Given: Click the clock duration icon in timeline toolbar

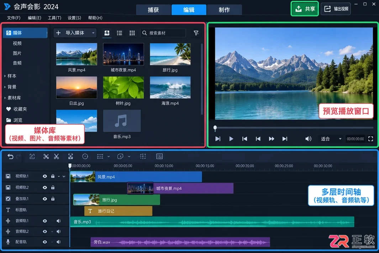Looking at the screenshot, I should click(85, 156).
